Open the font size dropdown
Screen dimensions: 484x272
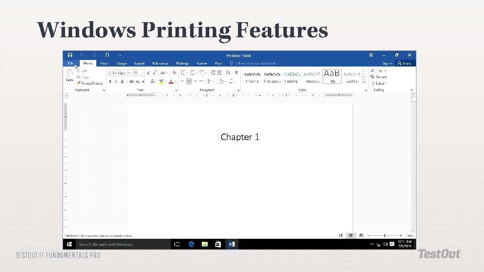pyautogui.click(x=143, y=73)
